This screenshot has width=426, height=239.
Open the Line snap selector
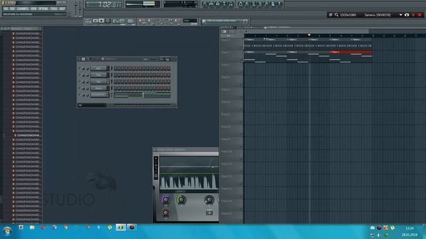[190, 21]
